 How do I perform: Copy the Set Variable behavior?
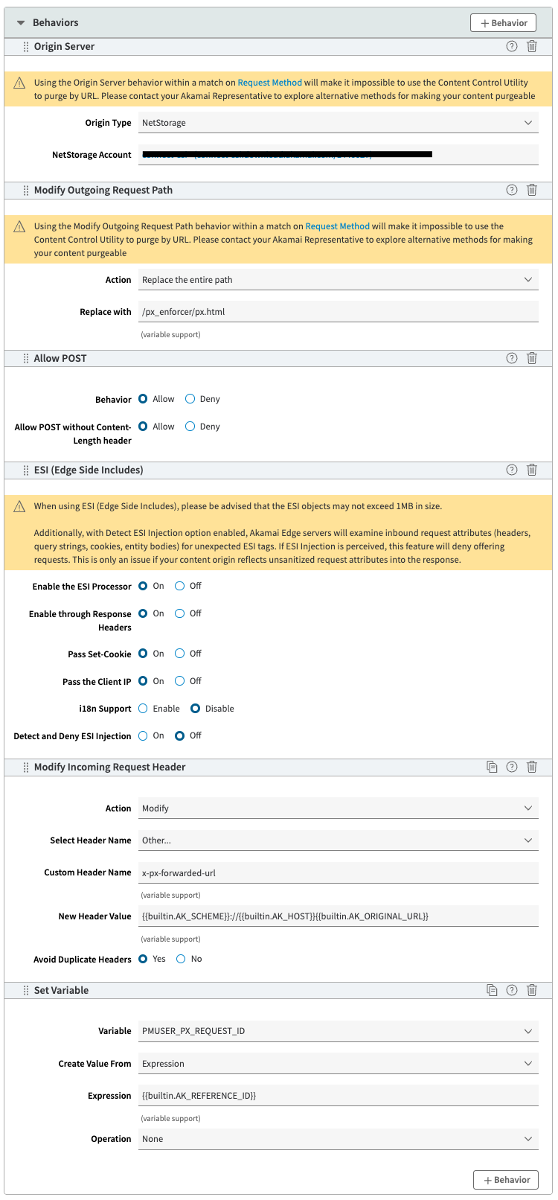point(492,990)
